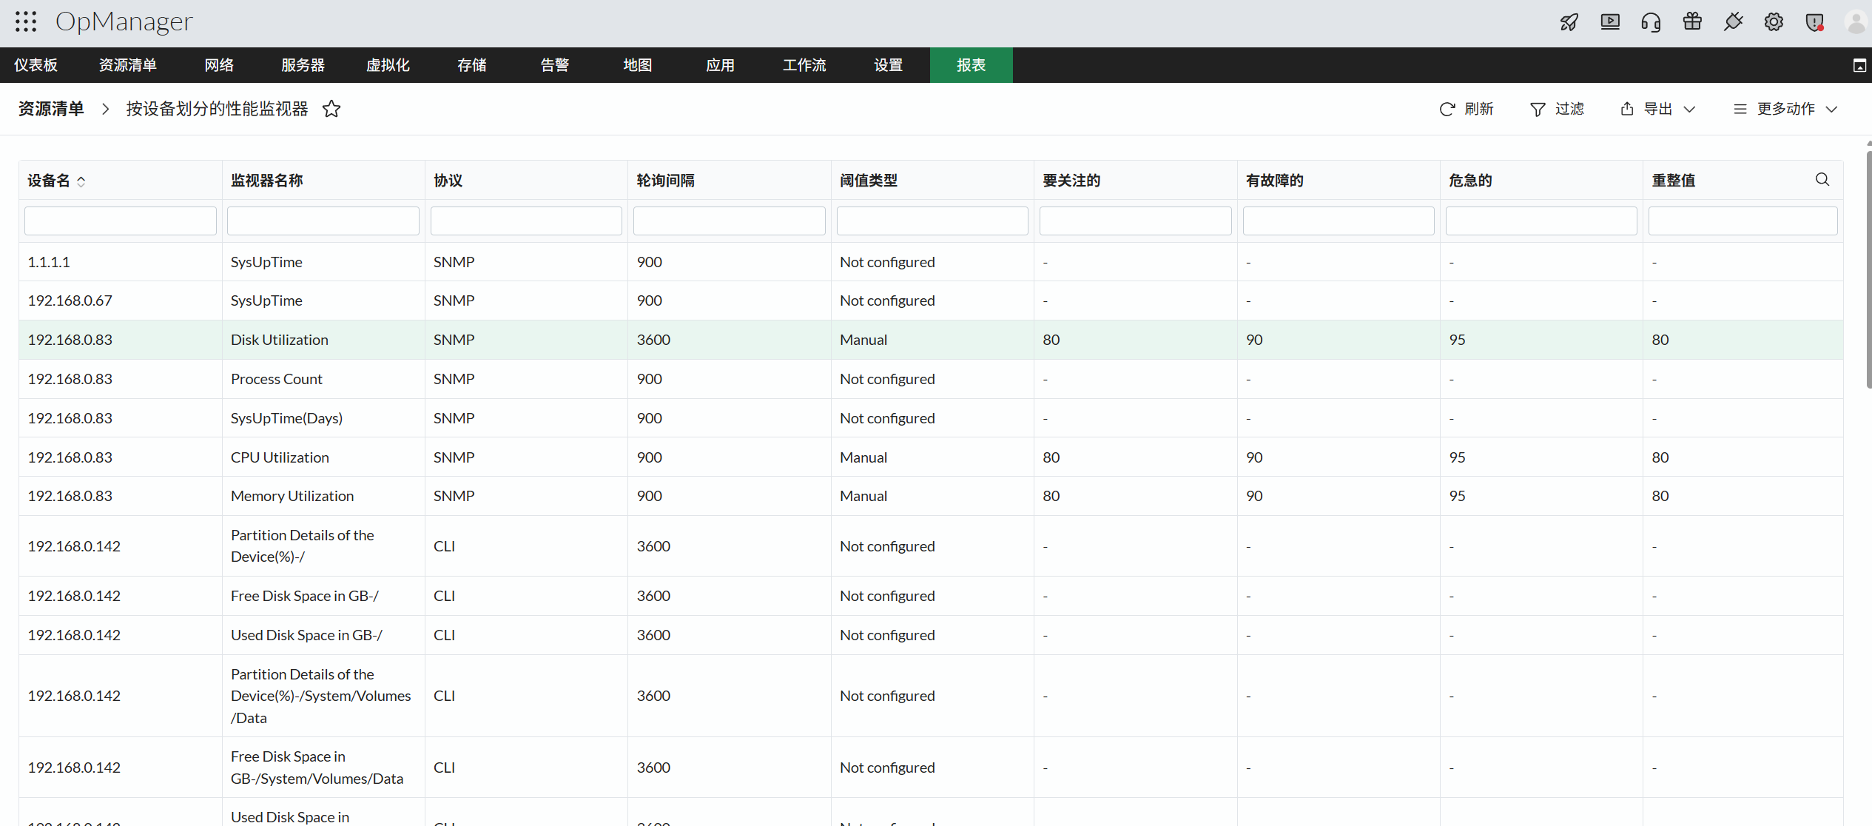Open the 过滤 filter button

(x=1557, y=109)
